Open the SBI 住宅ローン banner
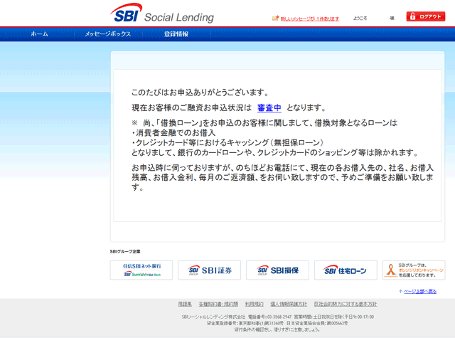Screen dimensions: 455x338 [x=346, y=270]
